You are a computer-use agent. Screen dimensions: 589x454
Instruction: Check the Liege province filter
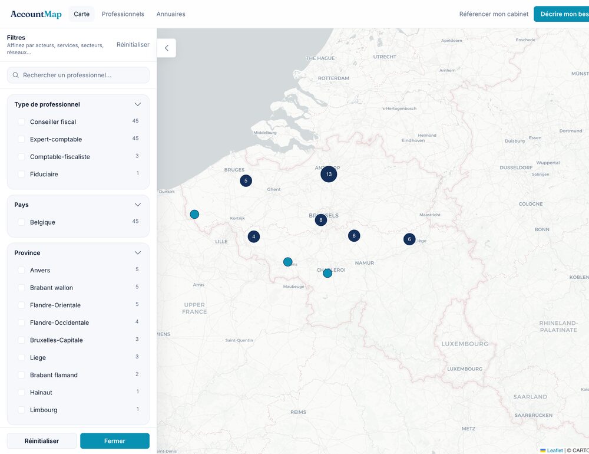[21, 357]
